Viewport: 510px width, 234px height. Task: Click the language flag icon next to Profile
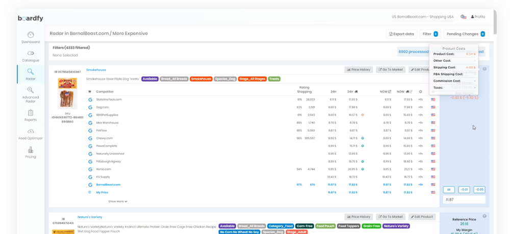464,17
